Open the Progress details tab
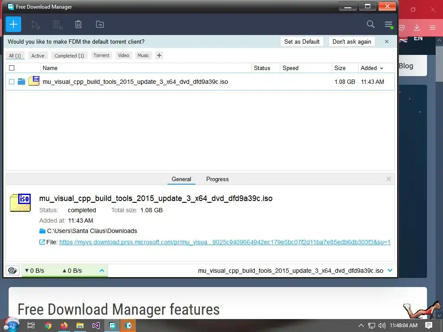 point(217,179)
